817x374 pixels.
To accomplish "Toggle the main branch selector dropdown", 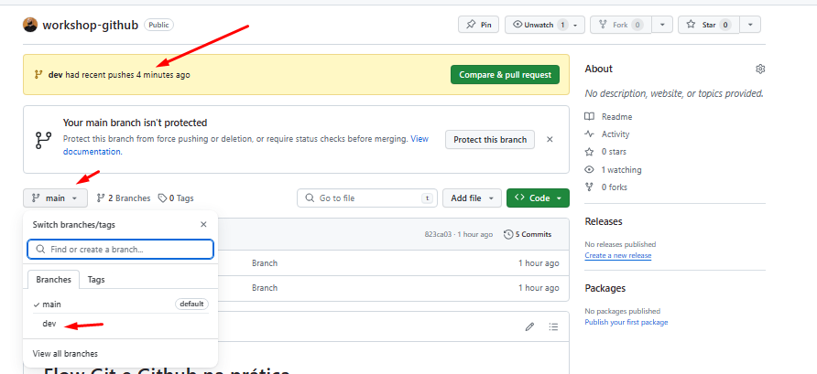I will tap(55, 198).
